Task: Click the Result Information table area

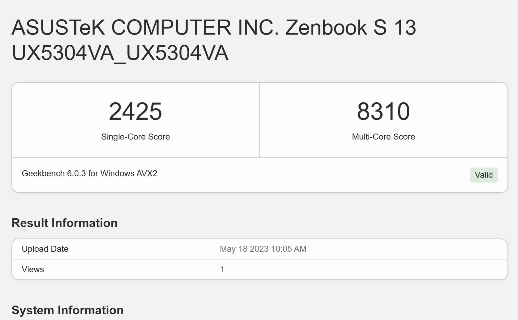Action: 259,259
